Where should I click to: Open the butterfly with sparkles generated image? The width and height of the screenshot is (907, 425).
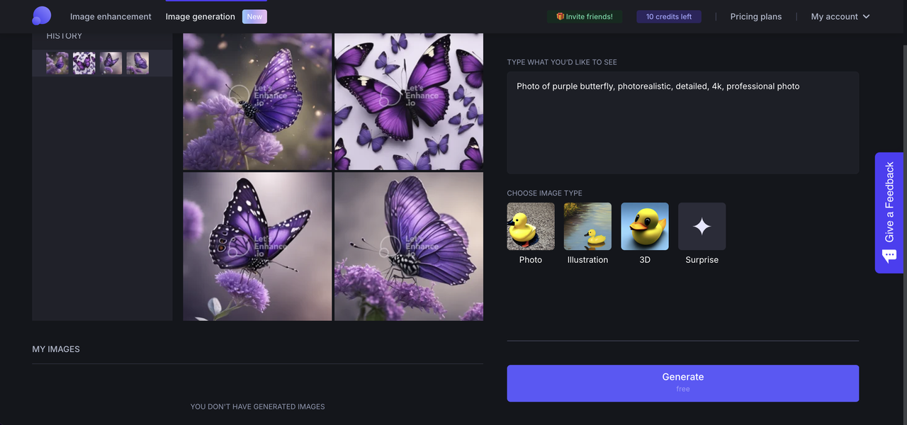click(x=257, y=101)
